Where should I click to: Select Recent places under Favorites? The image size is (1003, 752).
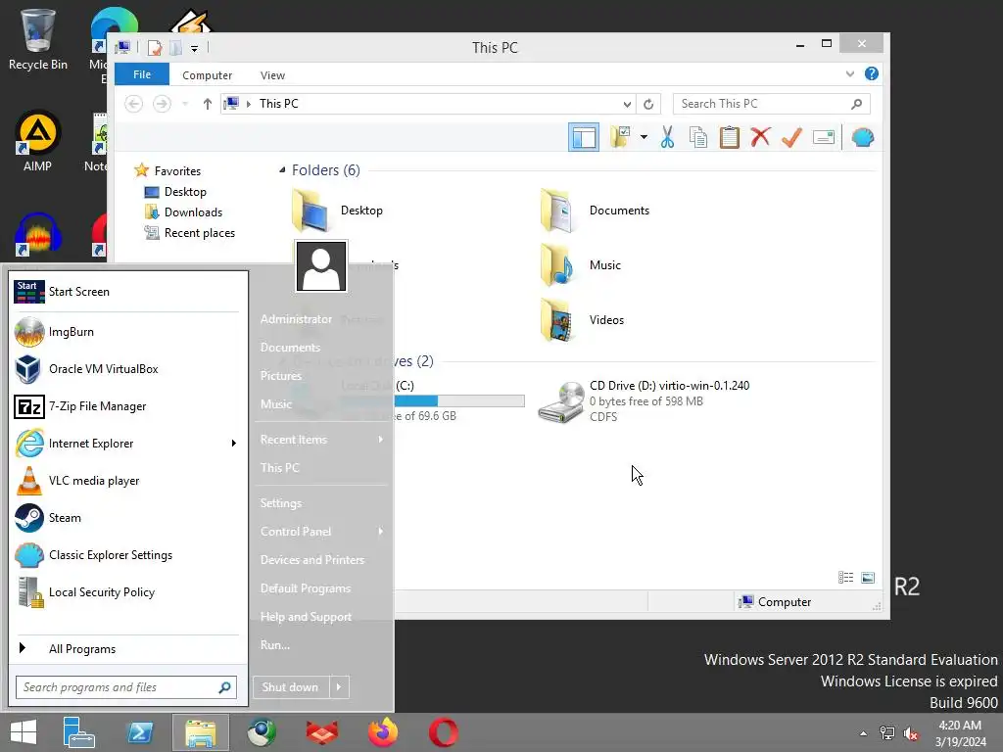pyautogui.click(x=189, y=233)
